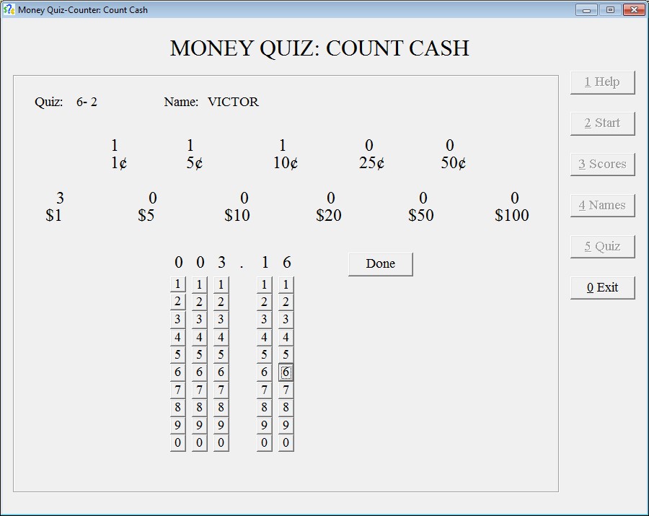
Task: Click the app icon in title bar
Action: [x=9, y=10]
